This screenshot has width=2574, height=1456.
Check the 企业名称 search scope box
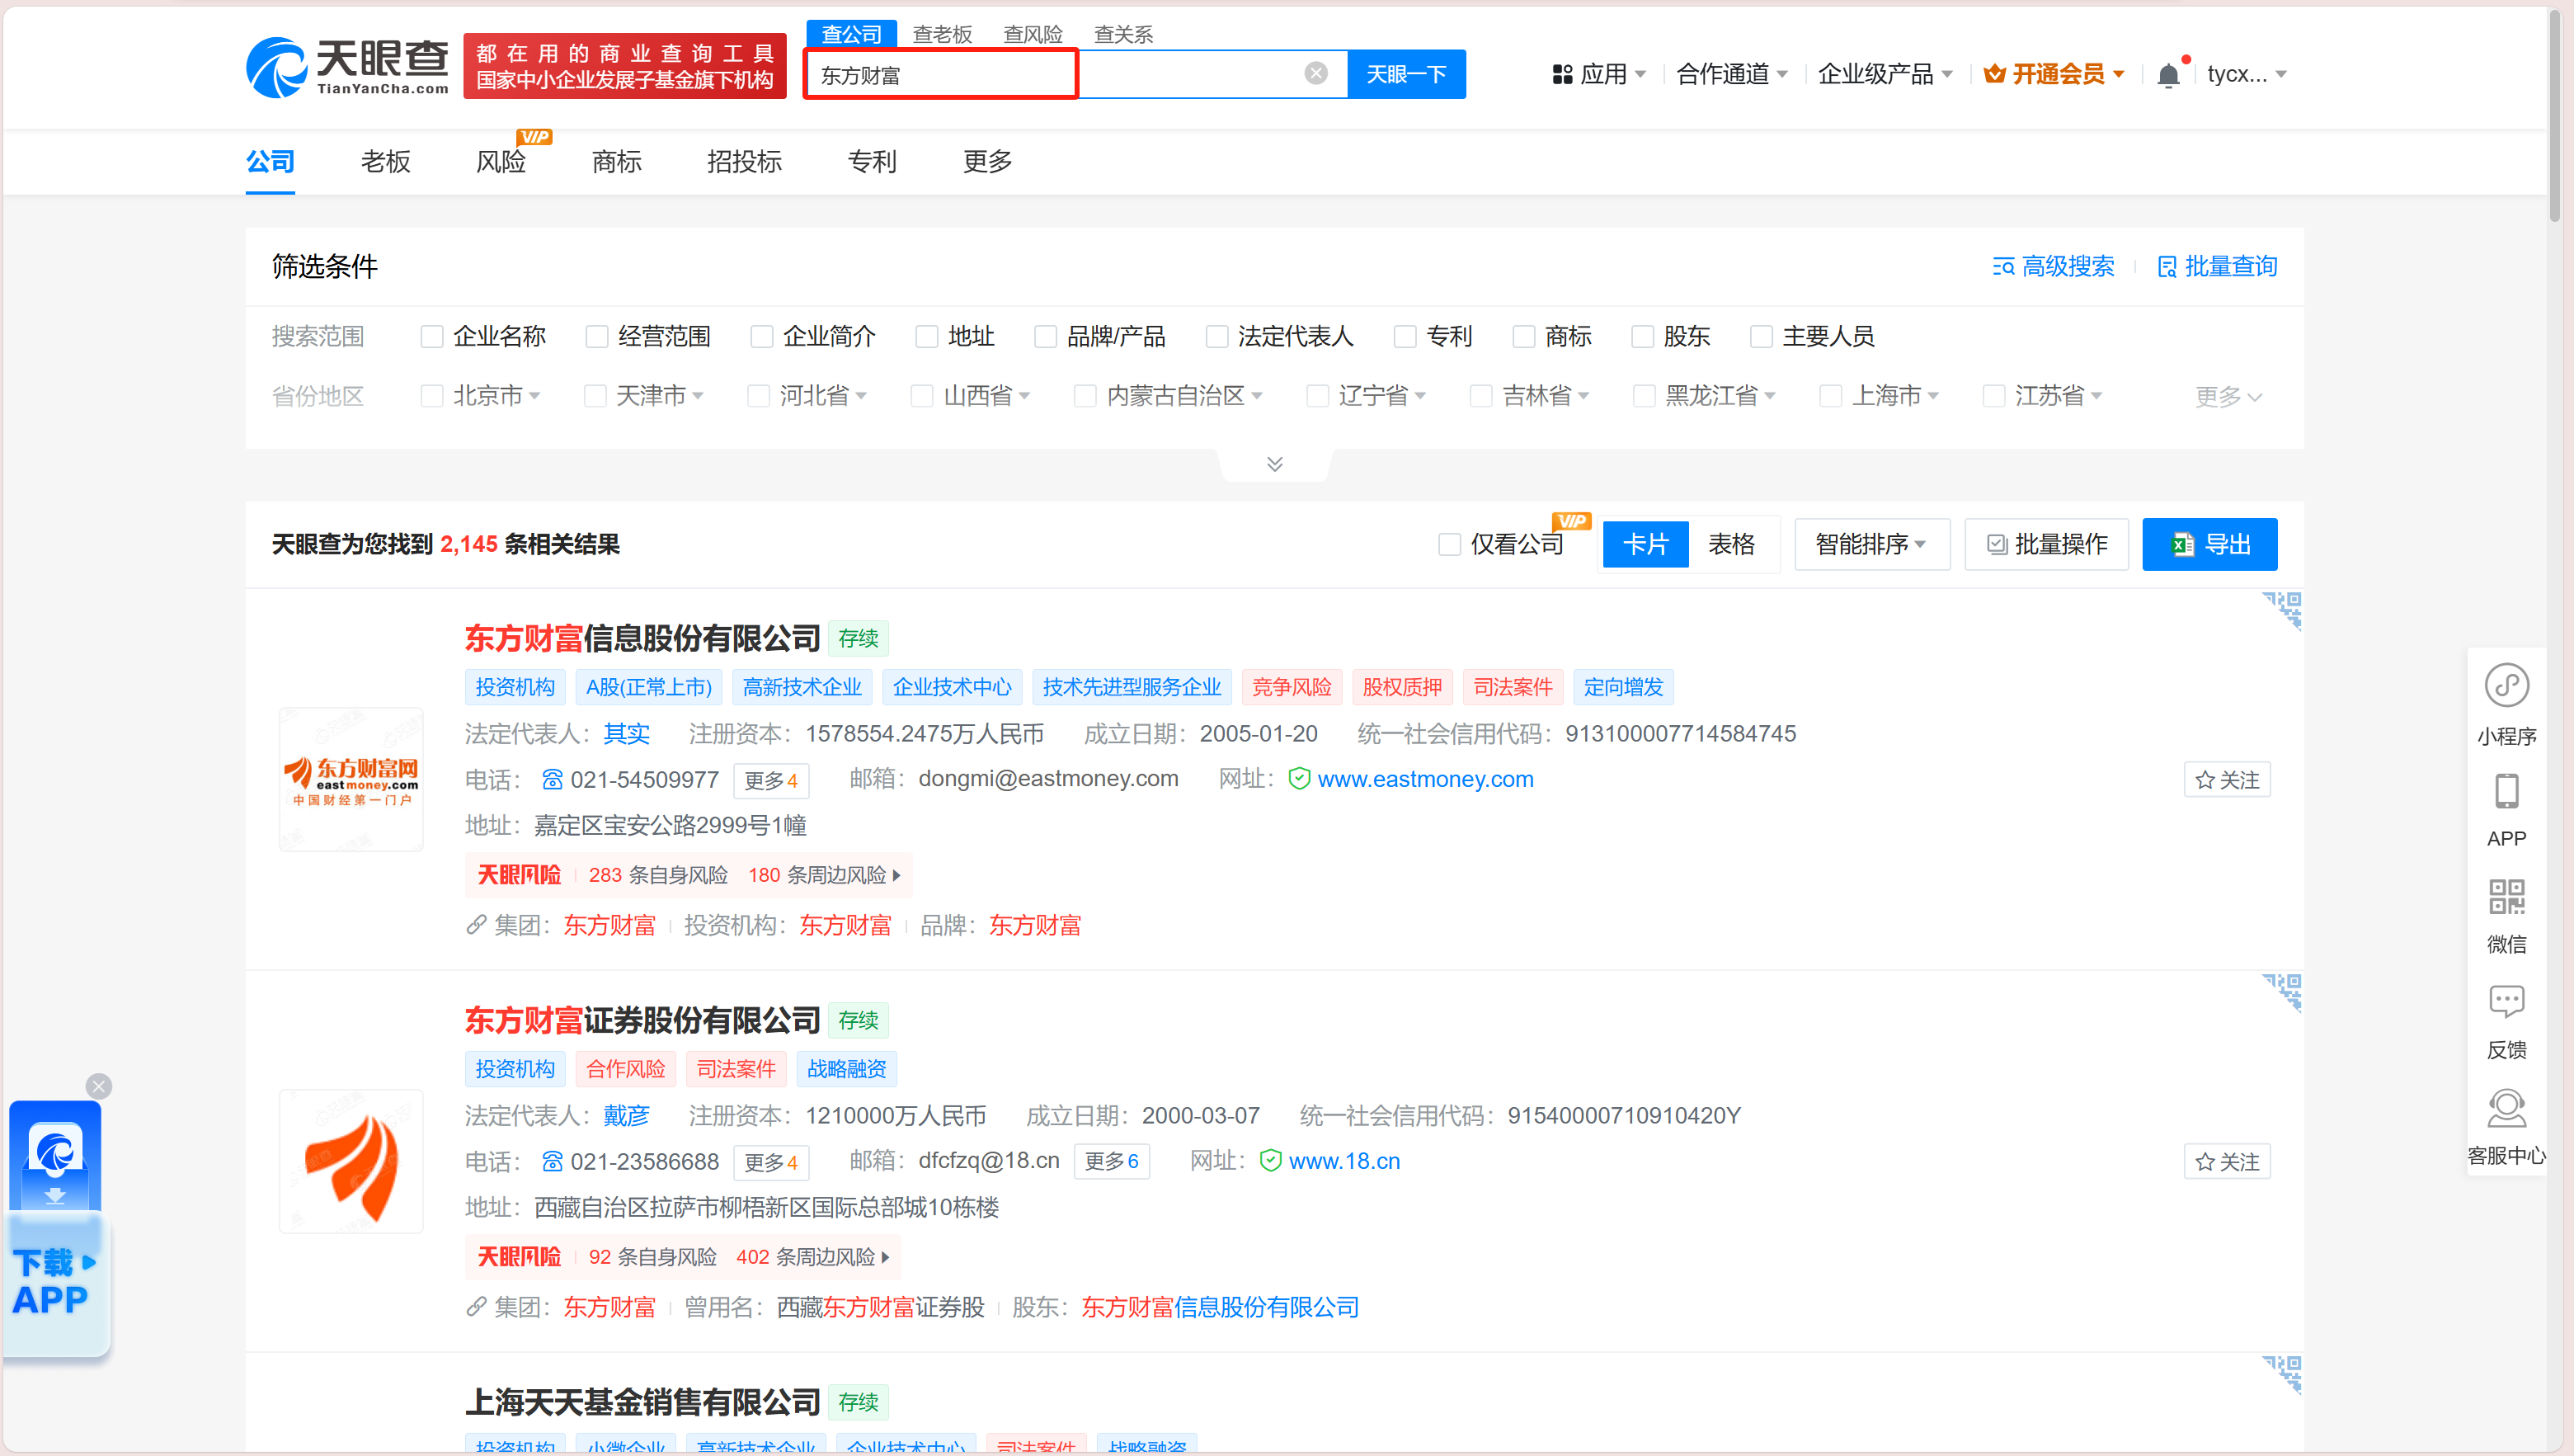[432, 337]
